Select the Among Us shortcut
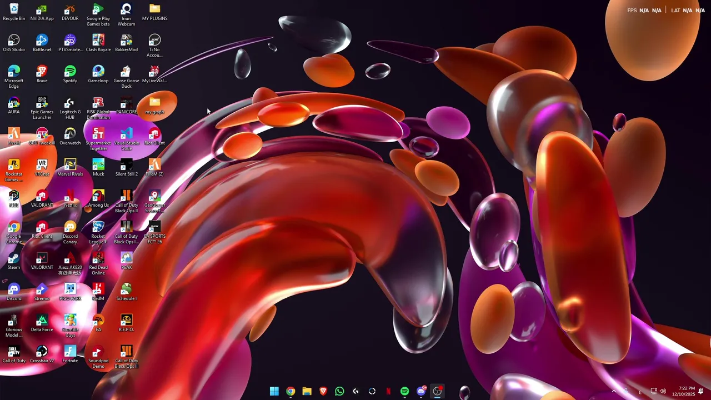The image size is (711, 400). click(98, 199)
